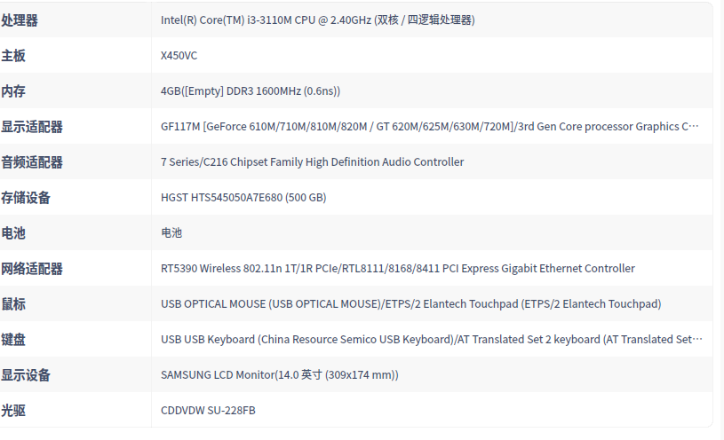Click the 处理器 row label
This screenshot has width=724, height=440.
(20, 20)
